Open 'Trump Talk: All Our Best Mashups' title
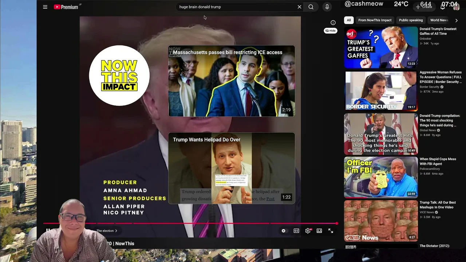 tap(438, 205)
